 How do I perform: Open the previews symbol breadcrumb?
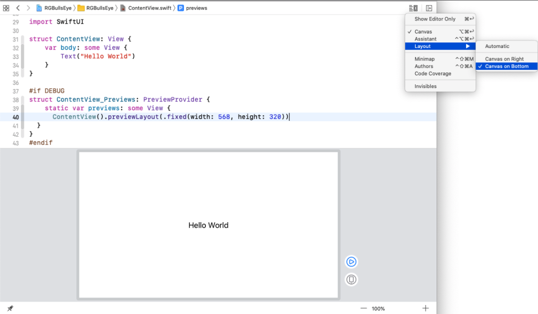pyautogui.click(x=192, y=8)
